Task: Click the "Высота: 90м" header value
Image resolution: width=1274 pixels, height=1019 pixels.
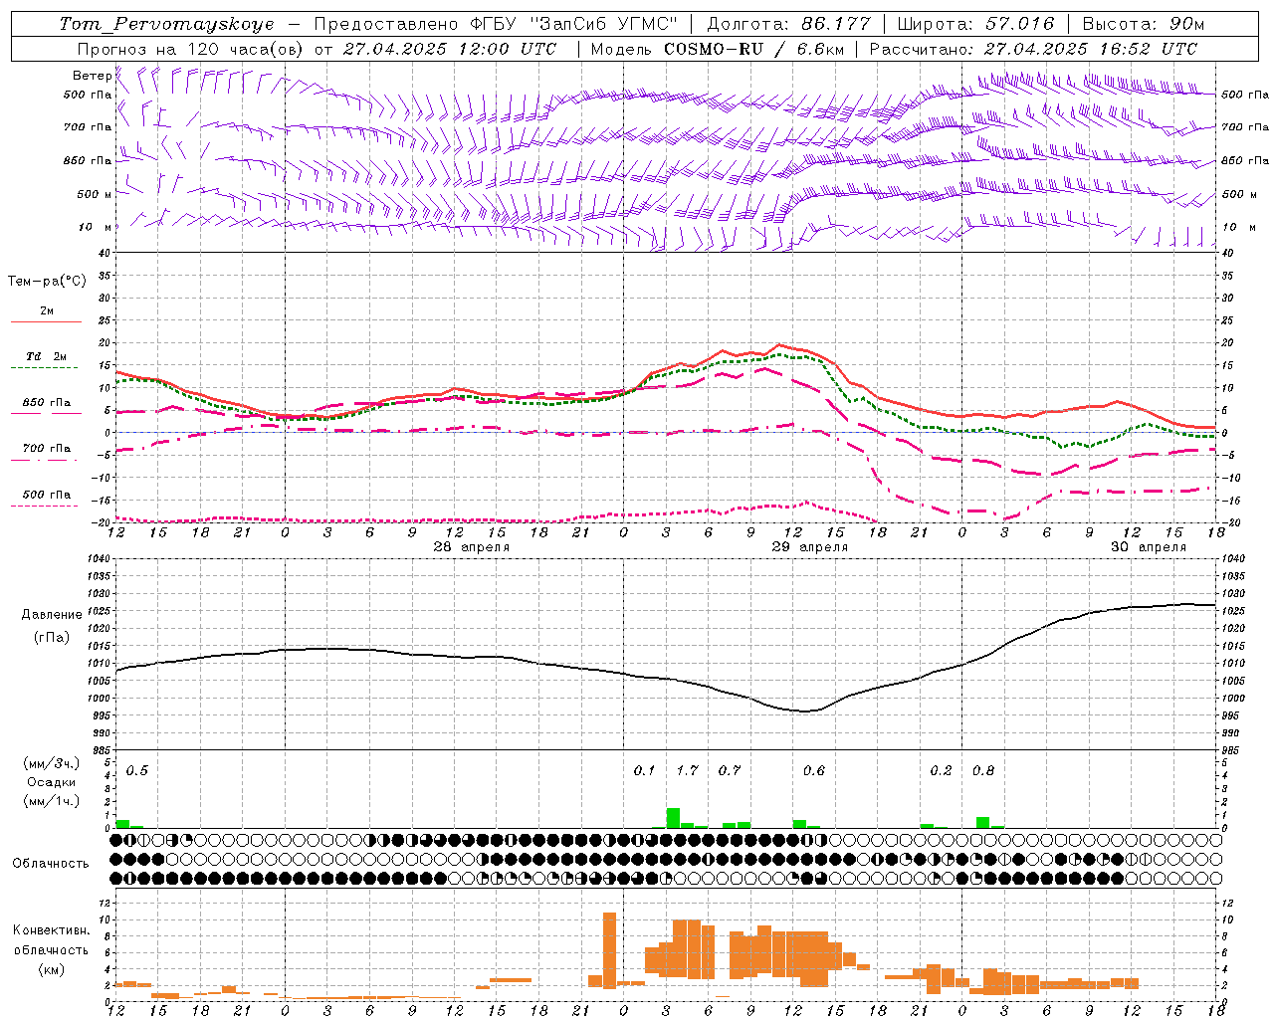Action: (x=1143, y=24)
